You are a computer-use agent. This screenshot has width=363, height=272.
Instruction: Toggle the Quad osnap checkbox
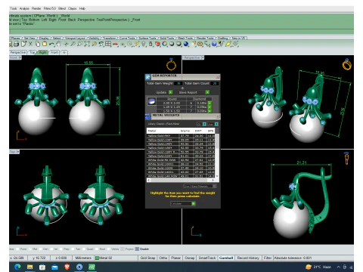click(x=84, y=249)
